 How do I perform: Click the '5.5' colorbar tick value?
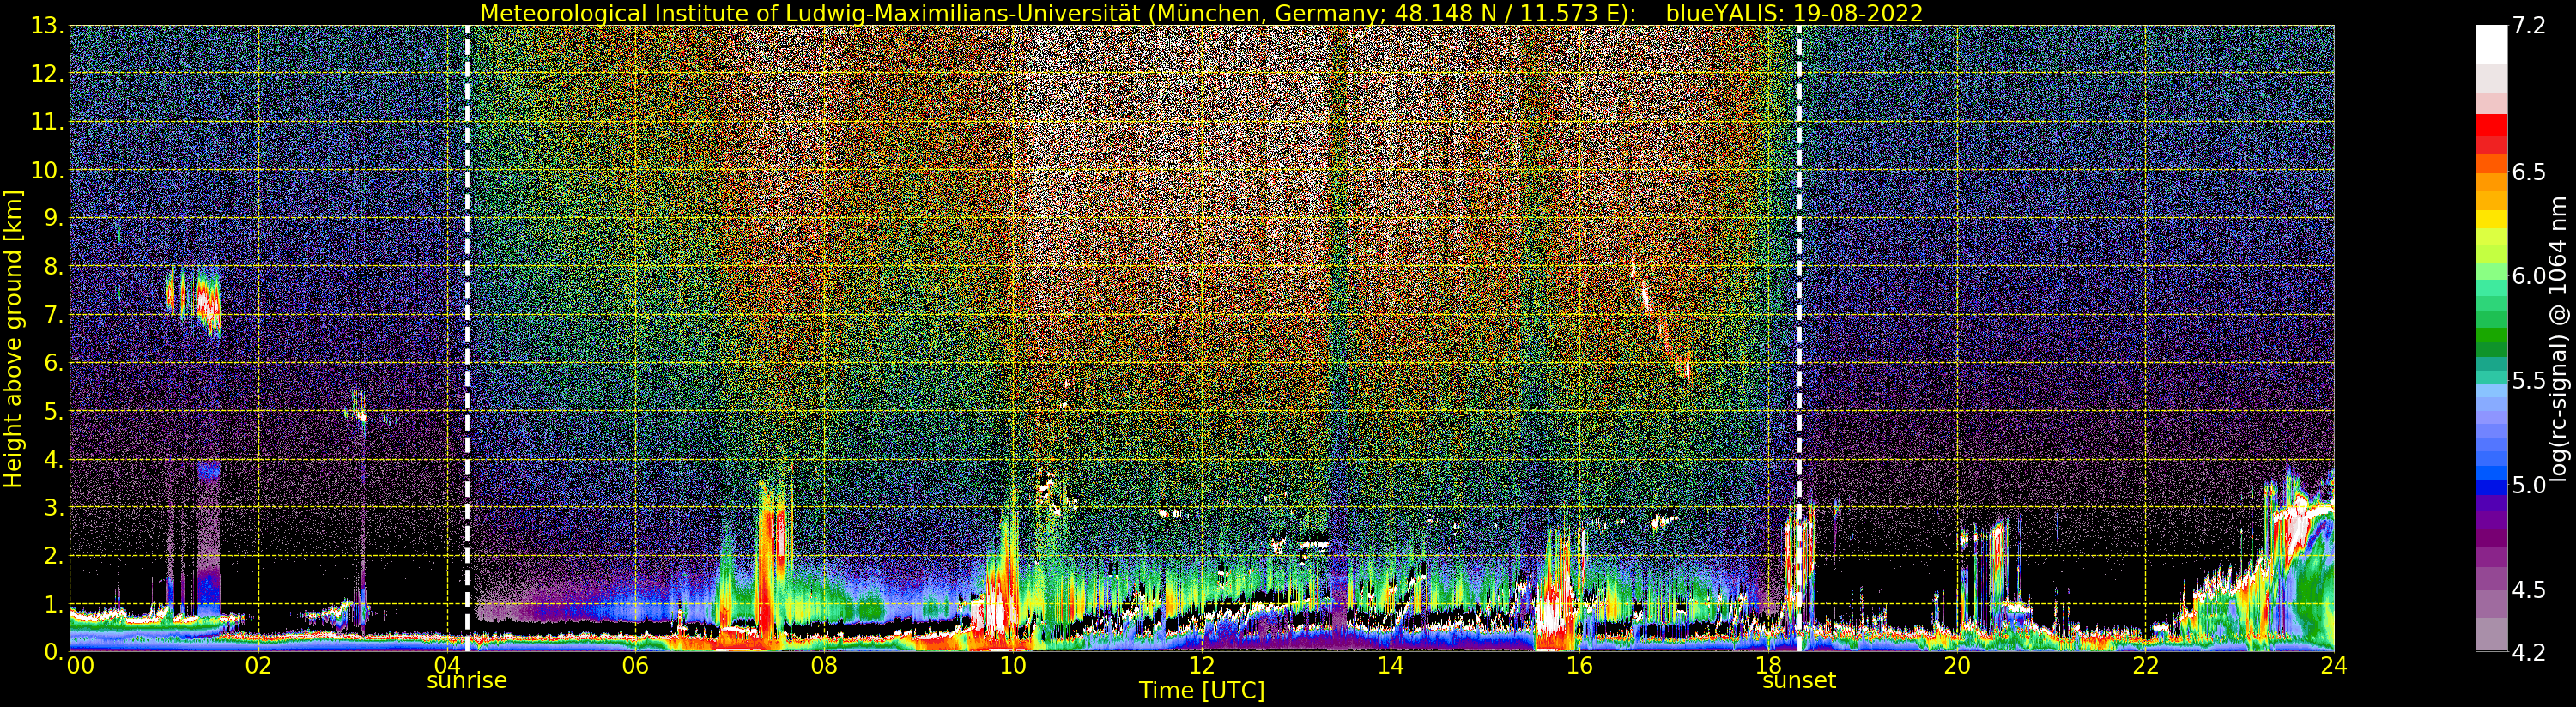click(x=2528, y=381)
